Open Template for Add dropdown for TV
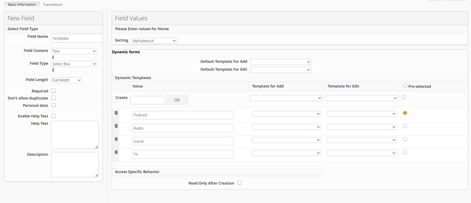 [286, 153]
